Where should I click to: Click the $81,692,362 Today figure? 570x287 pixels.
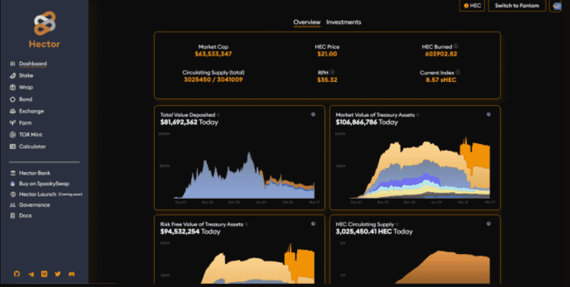[189, 122]
